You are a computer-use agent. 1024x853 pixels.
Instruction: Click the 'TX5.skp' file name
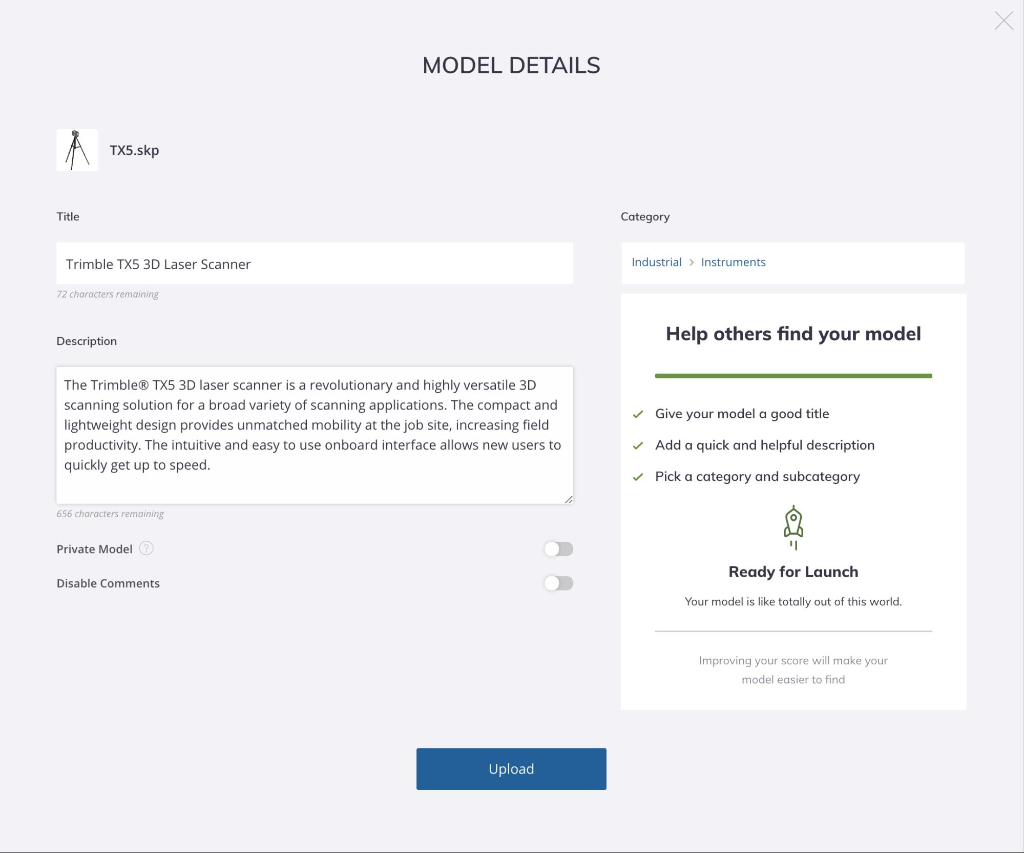tap(134, 150)
